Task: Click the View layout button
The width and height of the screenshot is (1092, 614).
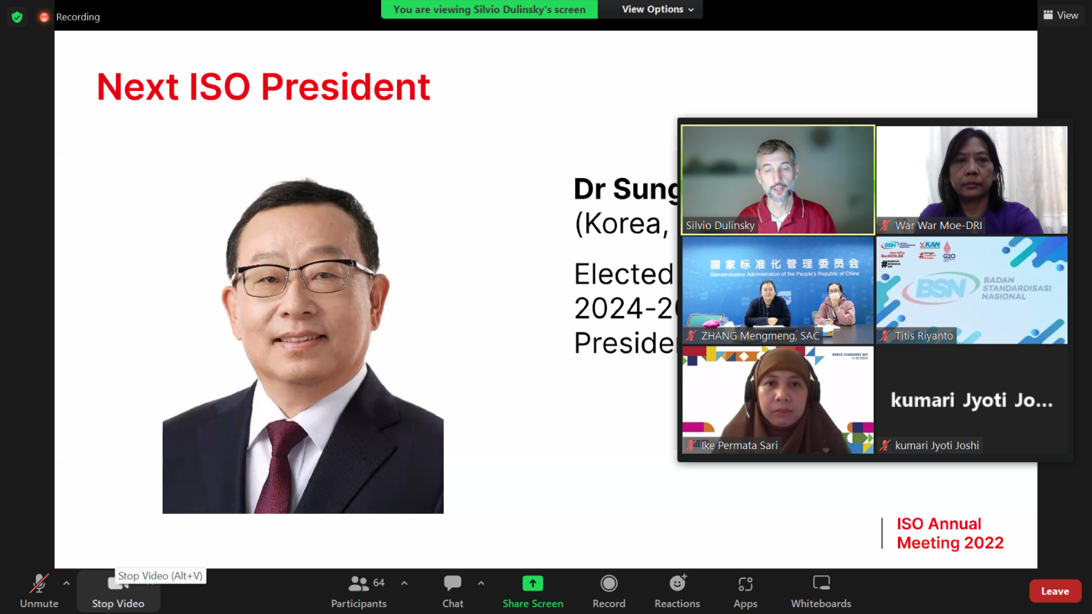Action: click(1061, 15)
